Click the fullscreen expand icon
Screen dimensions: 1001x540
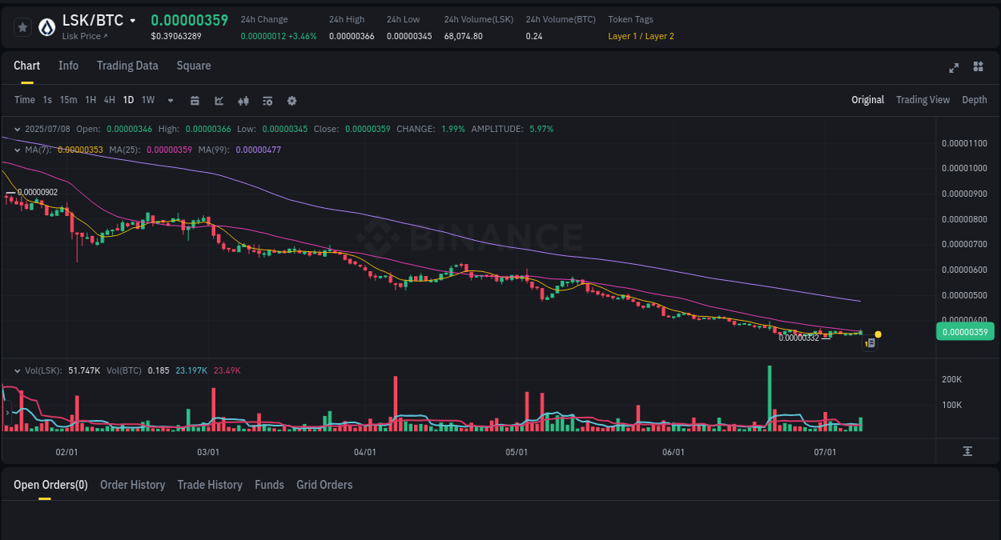953,68
